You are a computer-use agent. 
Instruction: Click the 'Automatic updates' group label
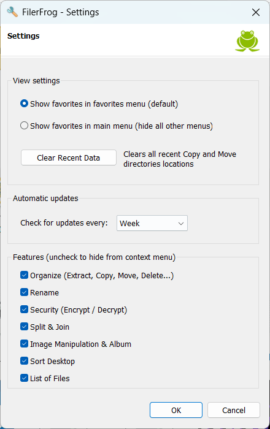tap(45, 199)
